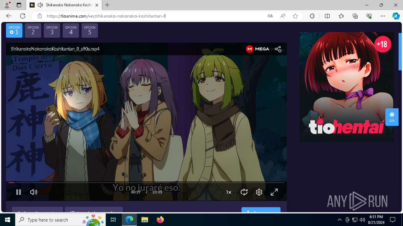Select Opcion 3 video source
The image size is (403, 226).
(x=52, y=30)
